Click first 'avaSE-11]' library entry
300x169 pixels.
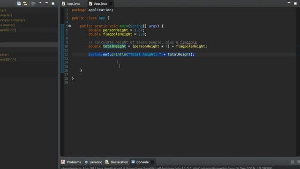click(8, 30)
